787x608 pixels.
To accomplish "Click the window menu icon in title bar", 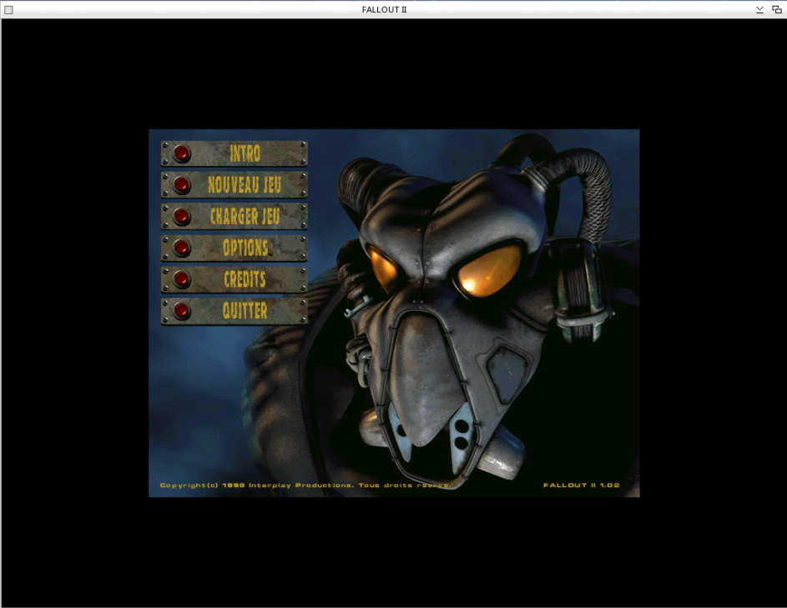I will pyautogui.click(x=9, y=9).
